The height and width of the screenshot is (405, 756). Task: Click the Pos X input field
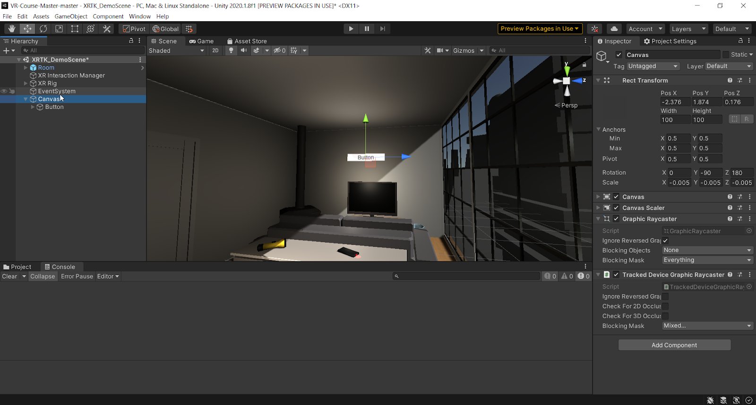click(675, 102)
